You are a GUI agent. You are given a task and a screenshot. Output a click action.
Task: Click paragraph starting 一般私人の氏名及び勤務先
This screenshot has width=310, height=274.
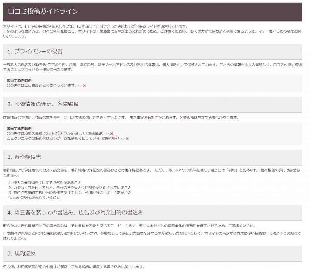click(x=153, y=67)
